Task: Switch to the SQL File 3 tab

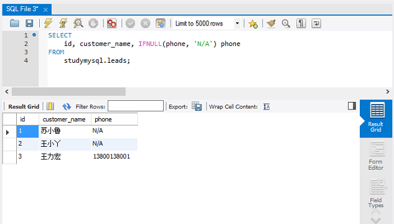Action: [22, 9]
